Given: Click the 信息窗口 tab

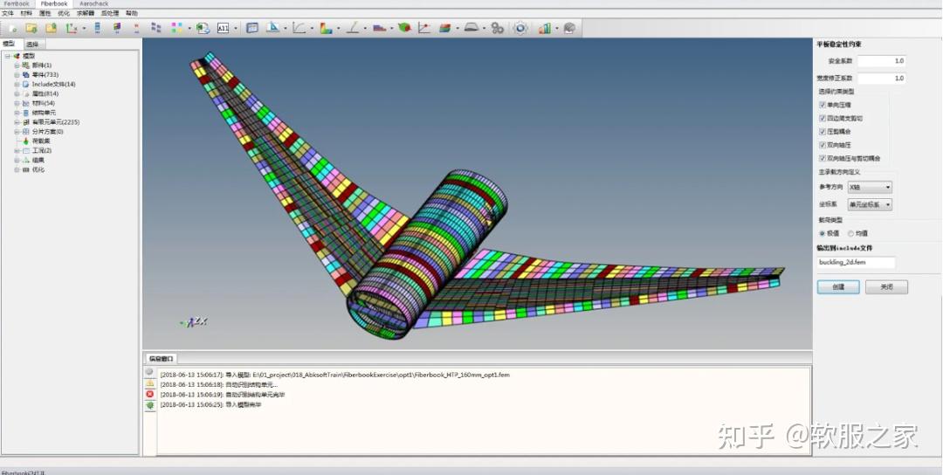Looking at the screenshot, I should click(x=161, y=359).
